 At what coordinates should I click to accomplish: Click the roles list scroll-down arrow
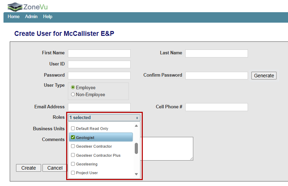pos(136,174)
